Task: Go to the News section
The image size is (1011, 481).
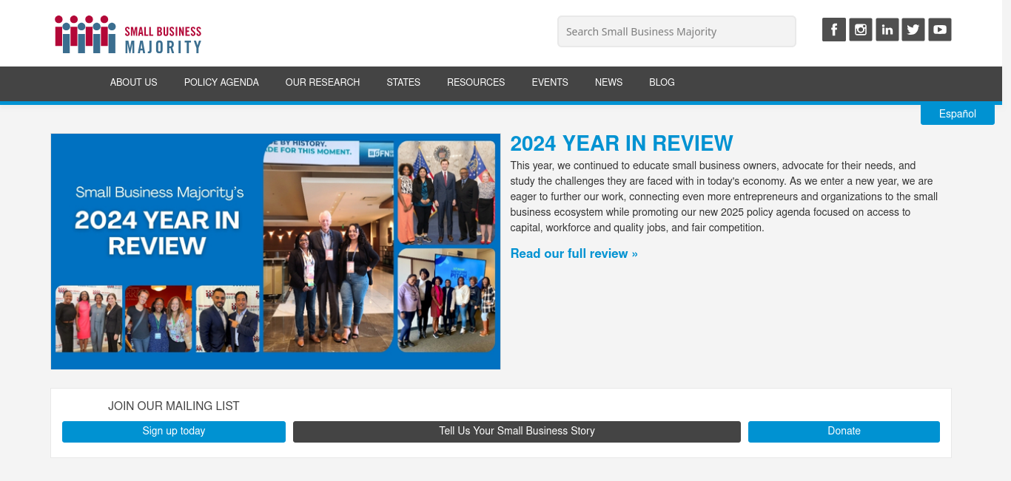Action: click(x=608, y=83)
